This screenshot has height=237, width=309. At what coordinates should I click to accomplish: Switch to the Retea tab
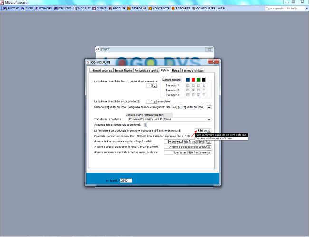point(175,70)
